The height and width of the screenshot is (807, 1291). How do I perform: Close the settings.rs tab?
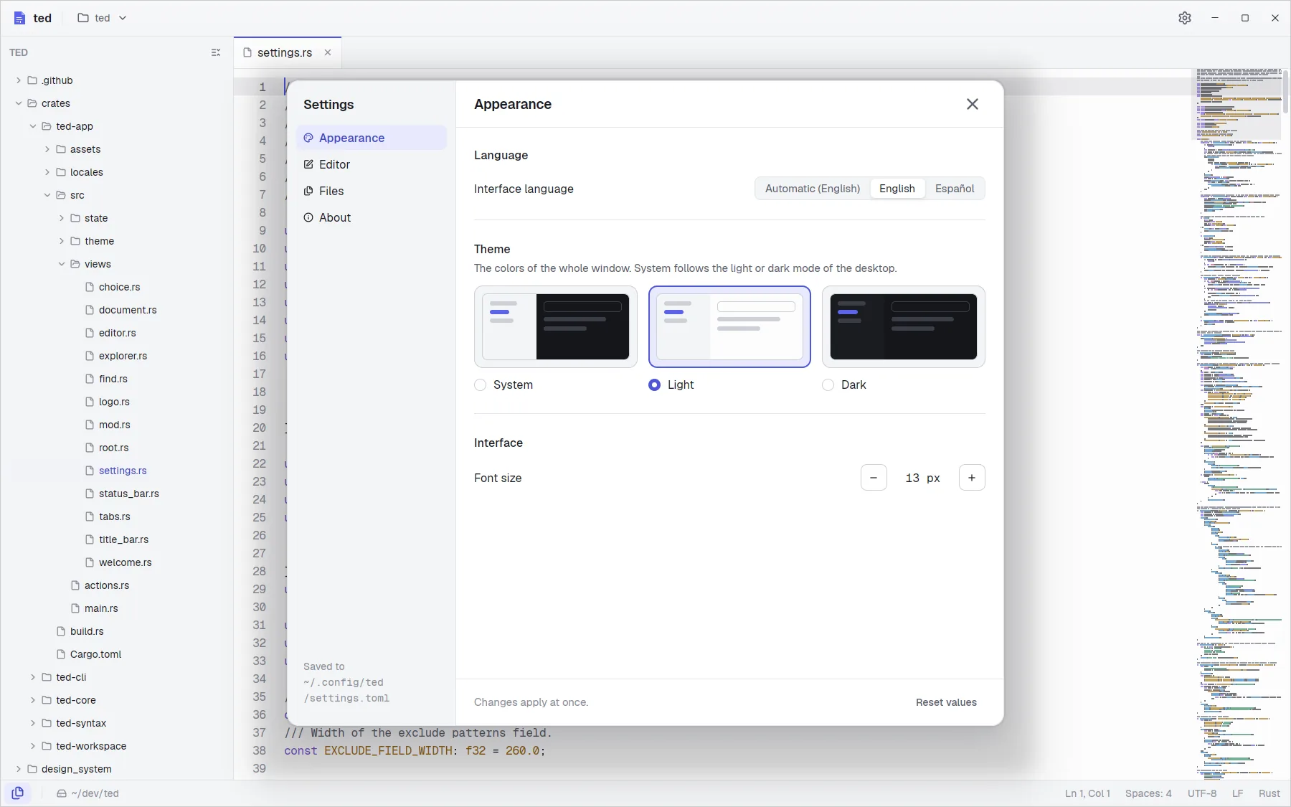pyautogui.click(x=328, y=52)
